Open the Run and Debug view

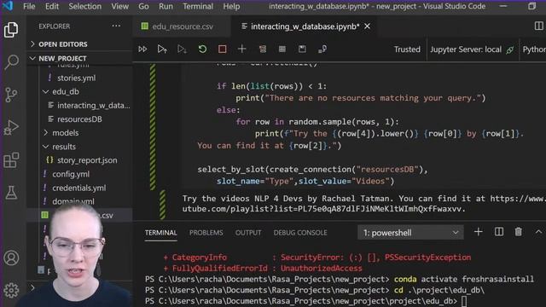tap(11, 127)
